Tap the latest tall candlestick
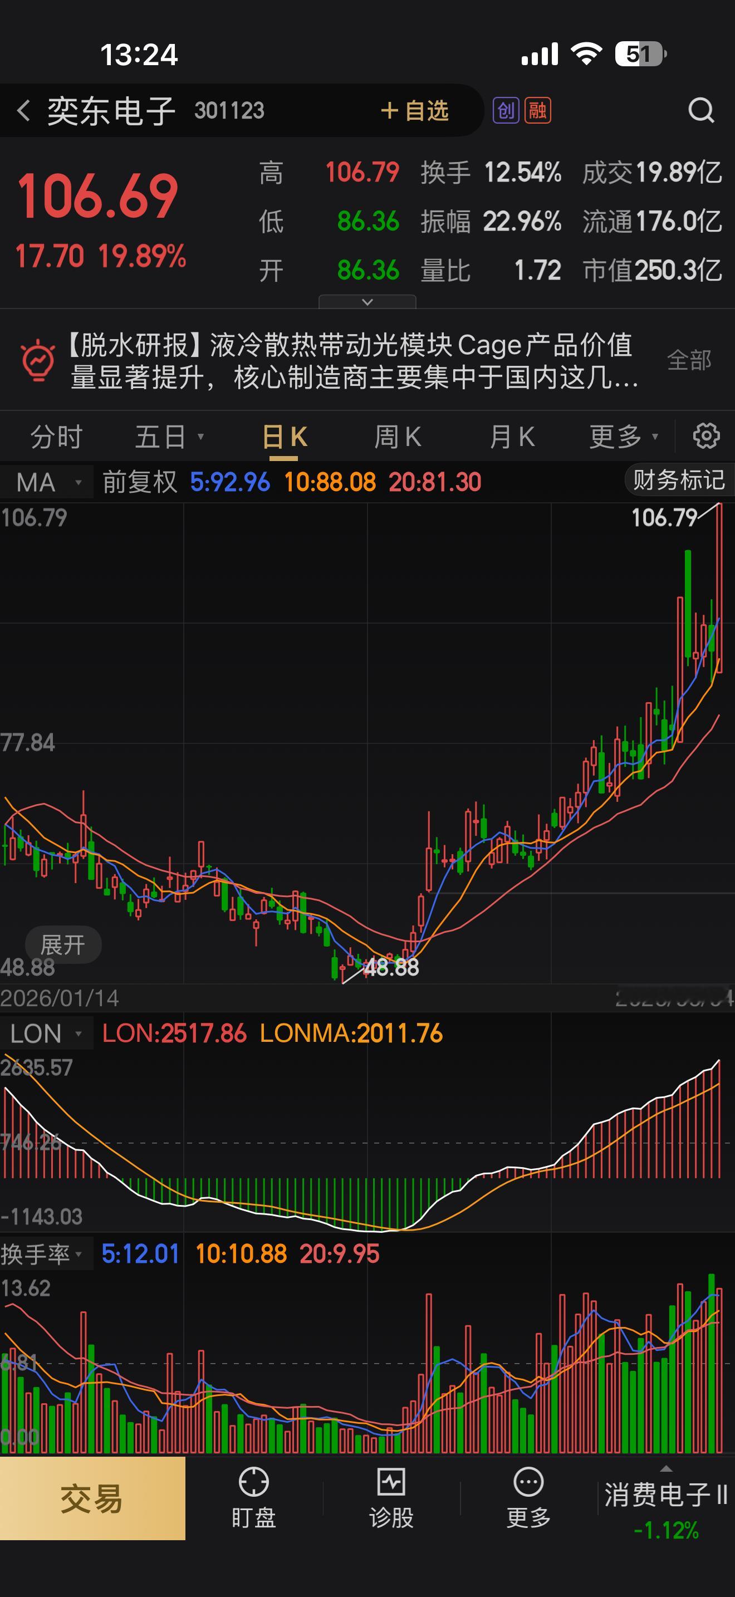 click(719, 587)
